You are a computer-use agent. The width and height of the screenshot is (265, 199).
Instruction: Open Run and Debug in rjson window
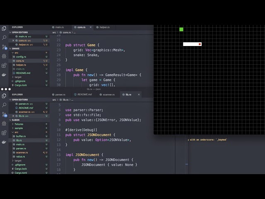[4, 124]
